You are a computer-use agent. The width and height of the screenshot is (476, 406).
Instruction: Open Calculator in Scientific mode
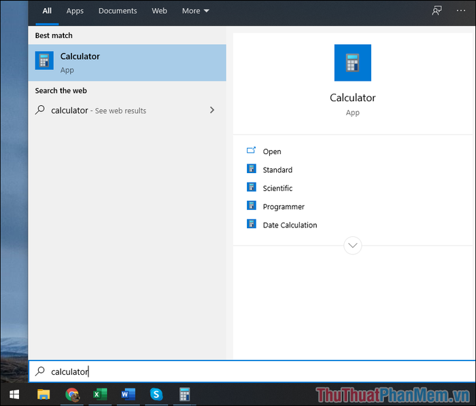coord(277,188)
